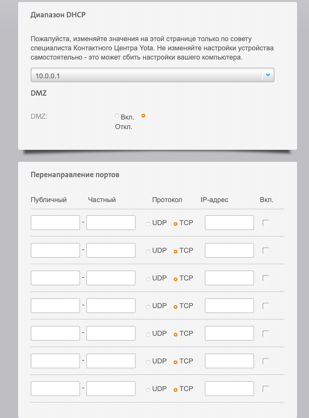Image resolution: width=309 pixels, height=418 pixels.
Task: Click the IP address field in row two
Action: tap(229, 250)
